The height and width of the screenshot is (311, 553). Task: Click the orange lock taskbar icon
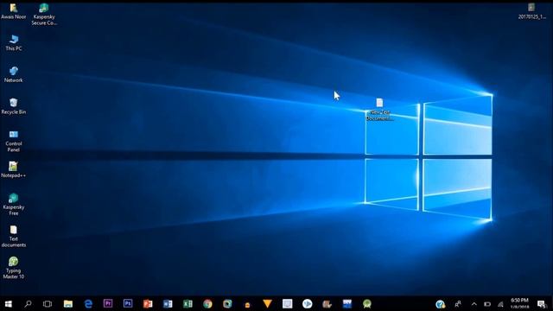(x=248, y=304)
